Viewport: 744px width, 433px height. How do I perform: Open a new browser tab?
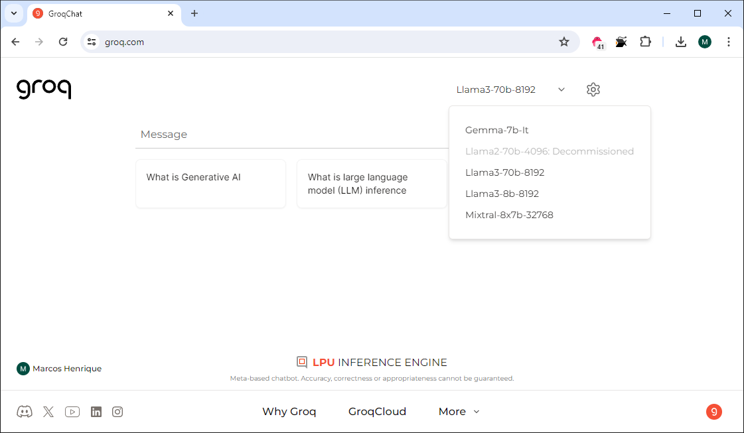point(194,13)
